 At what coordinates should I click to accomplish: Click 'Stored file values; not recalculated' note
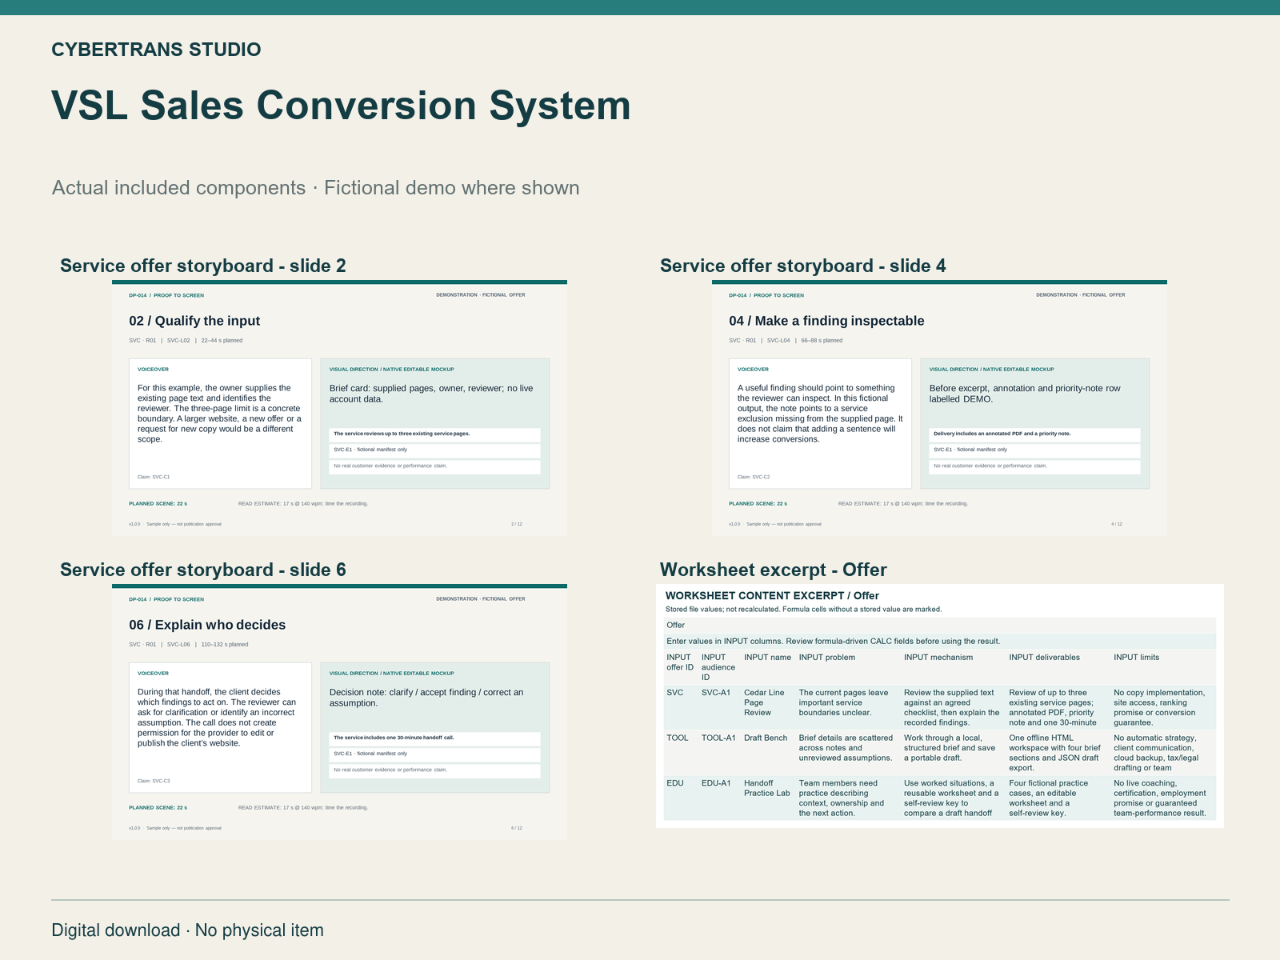point(803,610)
